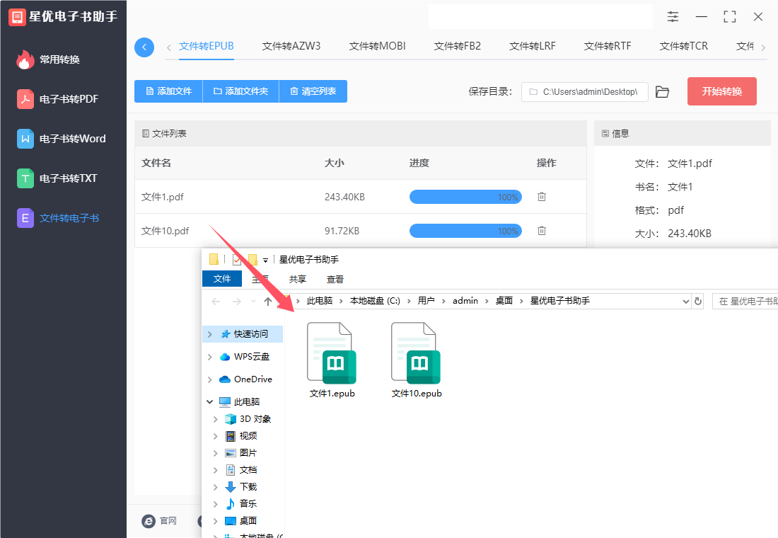Select the 文件10.epub file icon
Viewport: 778px width, 538px height.
[x=416, y=353]
